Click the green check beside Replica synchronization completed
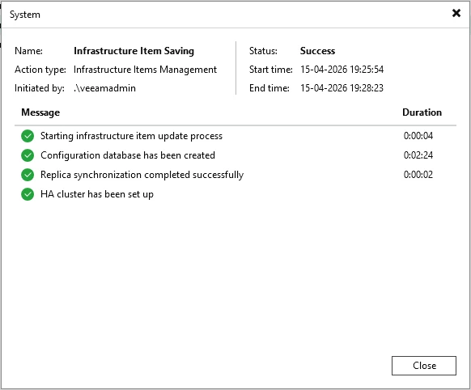The width and height of the screenshot is (471, 390). 28,175
